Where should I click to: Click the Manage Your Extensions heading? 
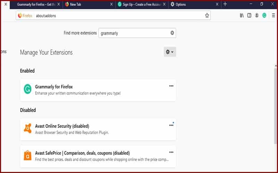(46, 53)
